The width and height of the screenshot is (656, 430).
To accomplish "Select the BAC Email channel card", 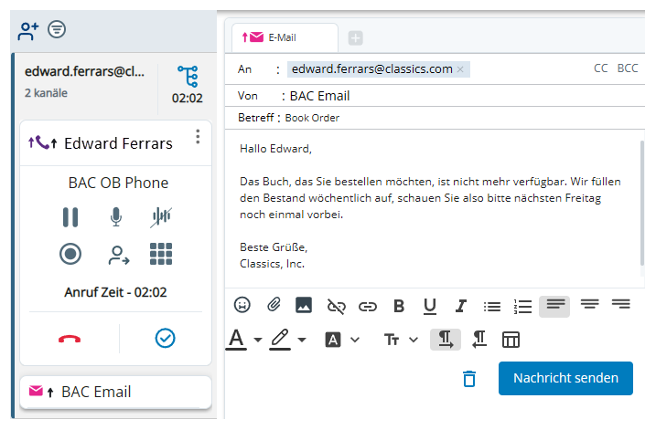I will [115, 392].
